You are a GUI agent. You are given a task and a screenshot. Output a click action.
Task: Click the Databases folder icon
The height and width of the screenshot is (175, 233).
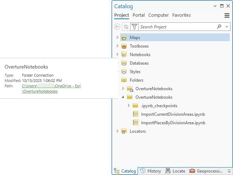(124, 63)
